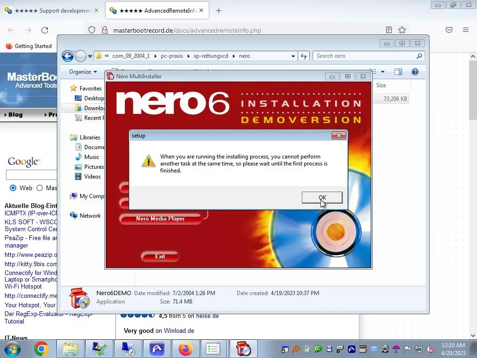Click Exit in Nero MultiInstaller
Viewport: 477px width, 358px height.
pyautogui.click(x=160, y=256)
